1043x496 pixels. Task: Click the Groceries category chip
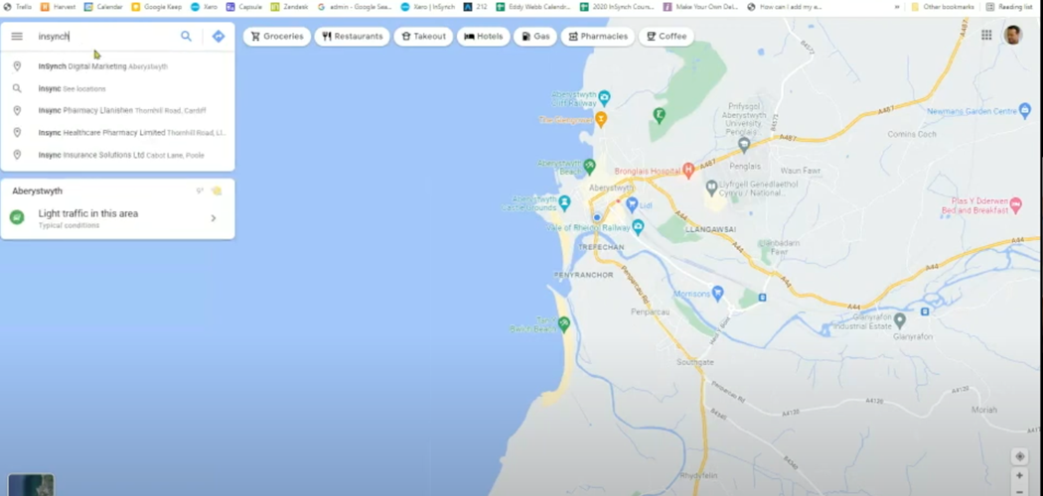(x=276, y=37)
